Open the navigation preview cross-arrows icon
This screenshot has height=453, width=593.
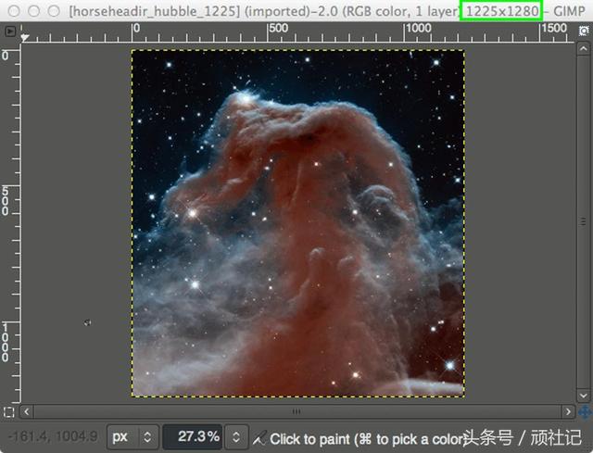tap(585, 412)
